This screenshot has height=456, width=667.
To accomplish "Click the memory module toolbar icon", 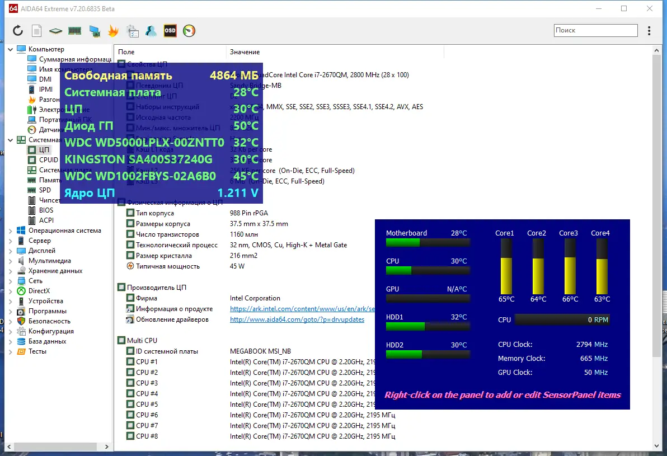I will 75,31.
